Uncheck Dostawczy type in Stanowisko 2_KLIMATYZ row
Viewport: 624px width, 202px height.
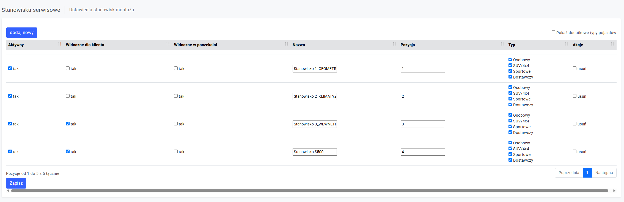[x=510, y=105]
